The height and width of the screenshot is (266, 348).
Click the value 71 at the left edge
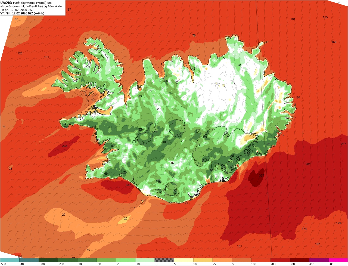point(4,127)
